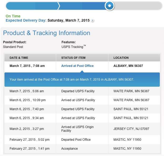Click the blue item arrived detail banner
Screen dimensions: 164x156
coord(82,80)
